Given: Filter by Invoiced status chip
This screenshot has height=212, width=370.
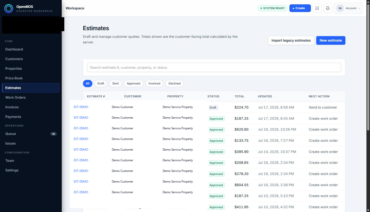Looking at the screenshot, I should click(154, 83).
